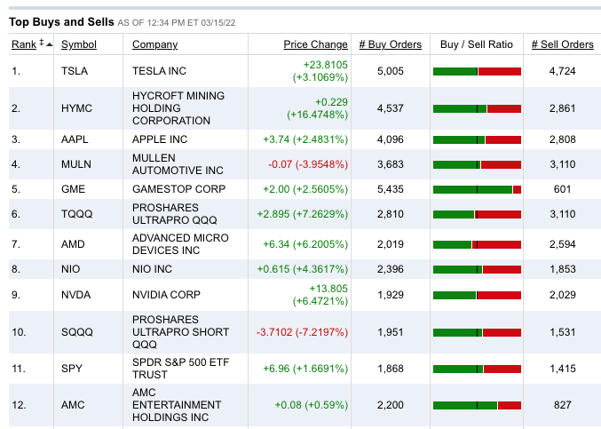Click the sort arrow icon beside Rank
This screenshot has height=429, width=601.
[x=49, y=44]
